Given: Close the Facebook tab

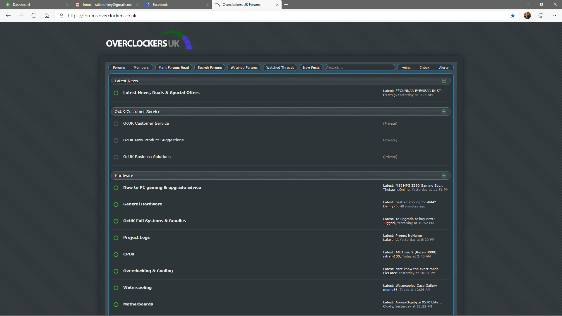Looking at the screenshot, I should pos(207,5).
